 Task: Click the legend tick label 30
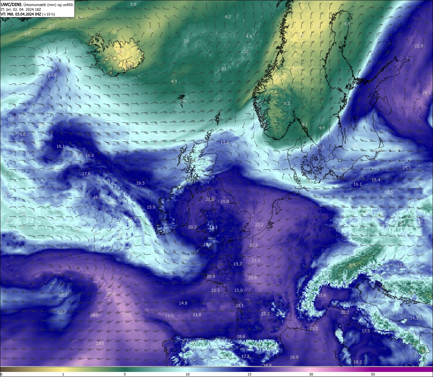311,374
